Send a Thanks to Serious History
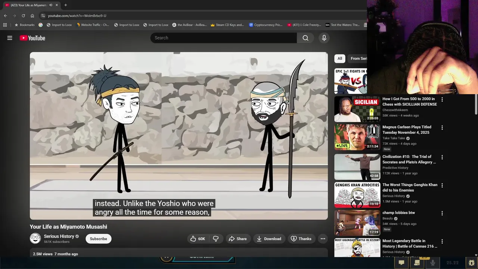The width and height of the screenshot is (478, 269). [x=301, y=239]
